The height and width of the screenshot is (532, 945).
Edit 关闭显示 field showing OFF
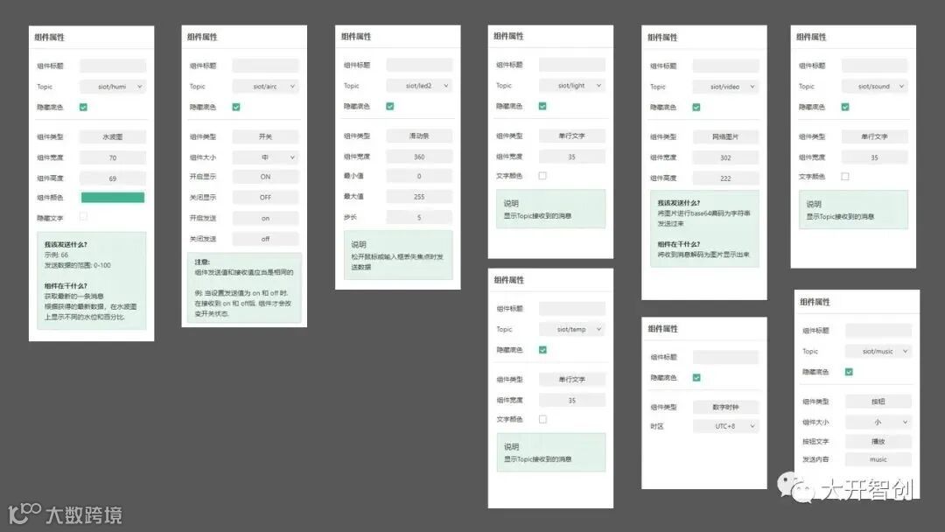click(266, 198)
